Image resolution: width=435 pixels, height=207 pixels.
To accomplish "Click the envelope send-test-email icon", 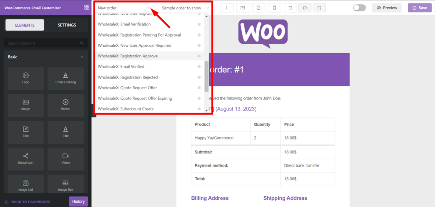I will pos(243,8).
